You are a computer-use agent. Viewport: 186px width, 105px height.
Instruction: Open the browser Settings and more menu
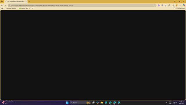tap(180, 5)
